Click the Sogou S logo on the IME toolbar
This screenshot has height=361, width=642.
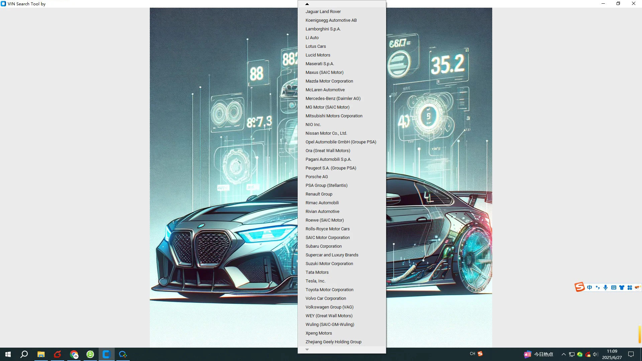[579, 287]
